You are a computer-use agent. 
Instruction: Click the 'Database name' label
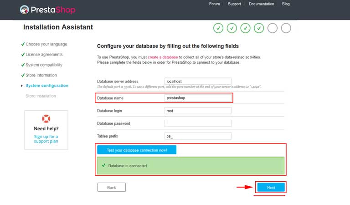(x=110, y=98)
